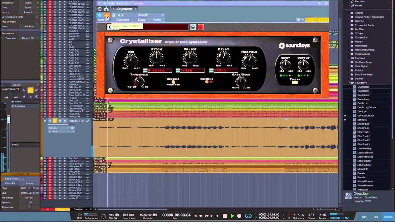Viewport: 395px width, 222px height.
Task: Open the plugin settings gear
Action: click(x=298, y=20)
